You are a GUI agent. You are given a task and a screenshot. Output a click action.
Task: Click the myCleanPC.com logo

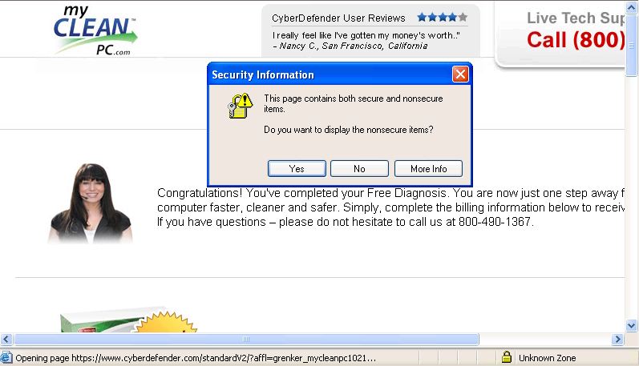point(95,30)
